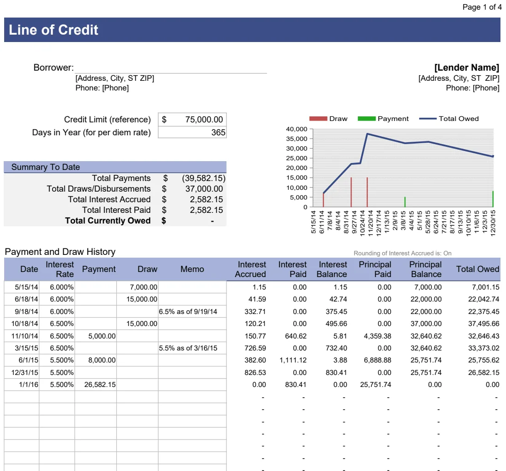Click the interest balance cell 732.40
Image resolution: width=506 pixels, height=471 pixels.
tap(336, 348)
